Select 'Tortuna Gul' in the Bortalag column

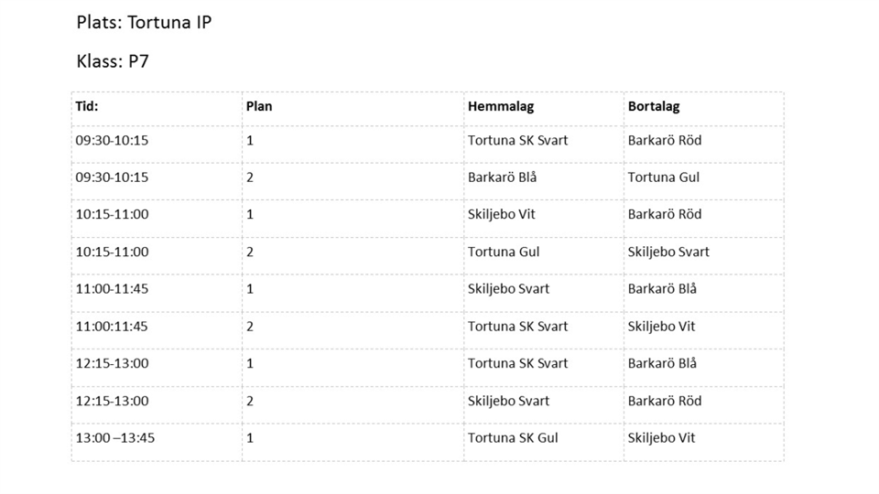[663, 177]
